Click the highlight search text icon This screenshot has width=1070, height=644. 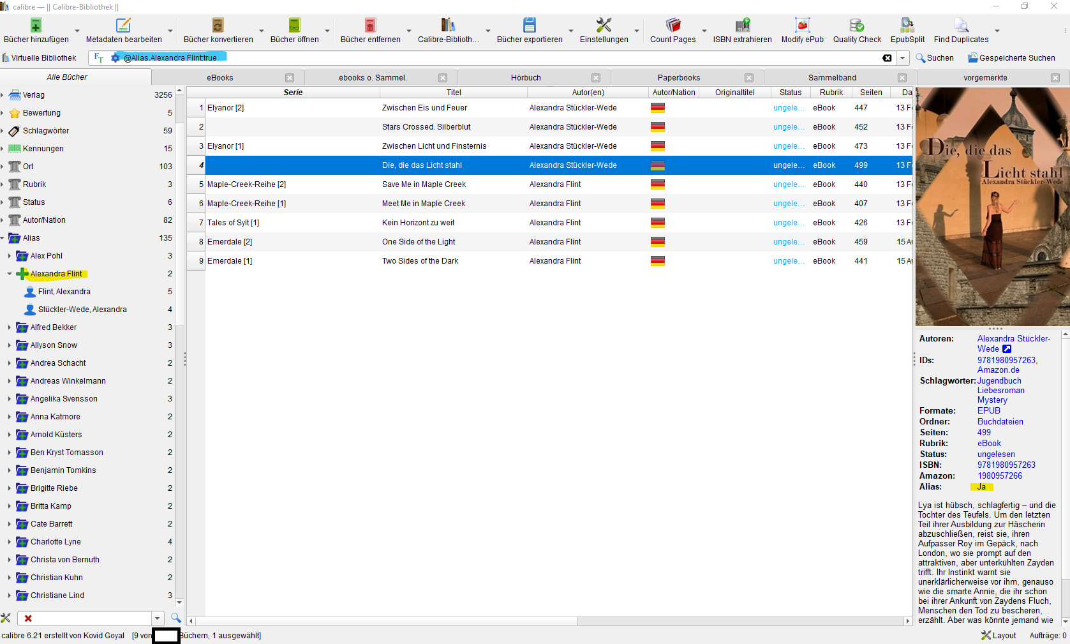pyautogui.click(x=99, y=57)
